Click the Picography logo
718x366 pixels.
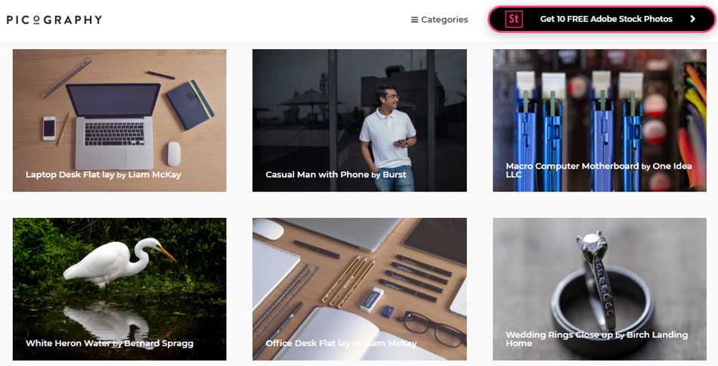coord(54,20)
